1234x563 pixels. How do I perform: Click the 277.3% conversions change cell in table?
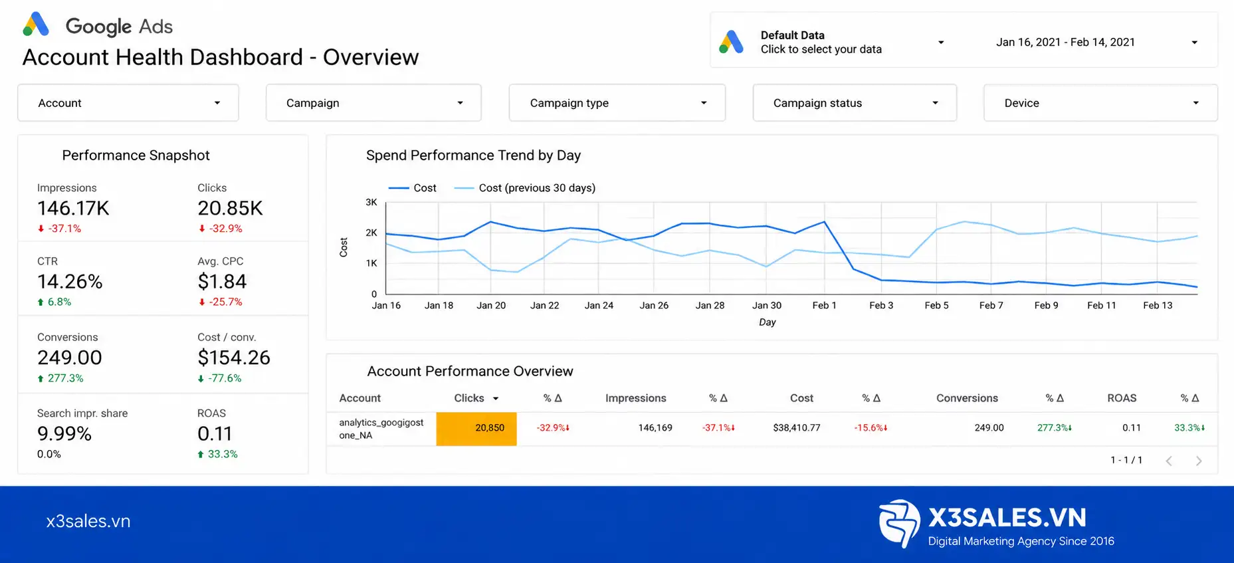click(x=1055, y=428)
